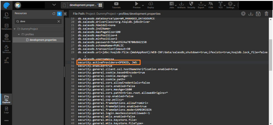The image size is (273, 125).
Task: Save the file with the save icon
Action: click(x=258, y=14)
